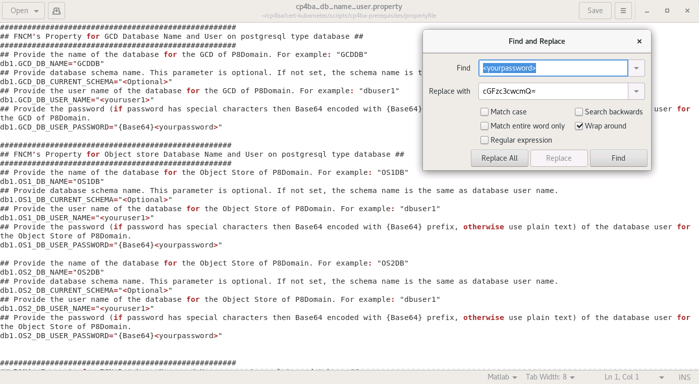
Task: Toggle the INS insert mode indicator
Action: 684,377
